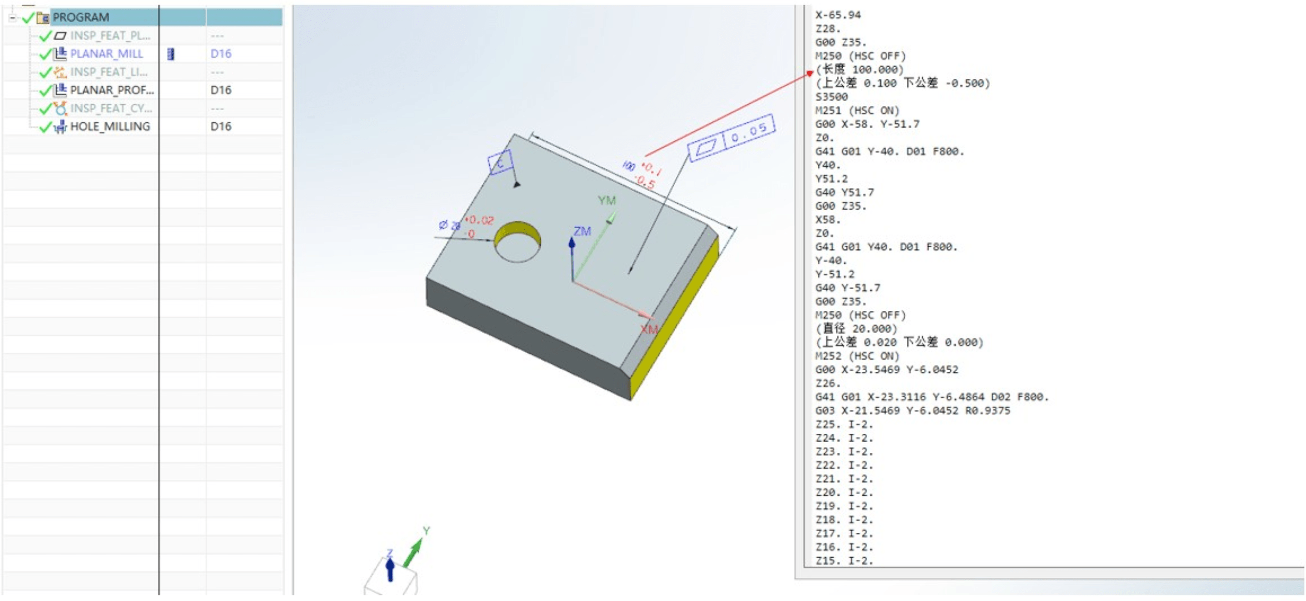The image size is (1306, 601).
Task: Click listing line 'Z15. I-2.'
Action: click(844, 560)
